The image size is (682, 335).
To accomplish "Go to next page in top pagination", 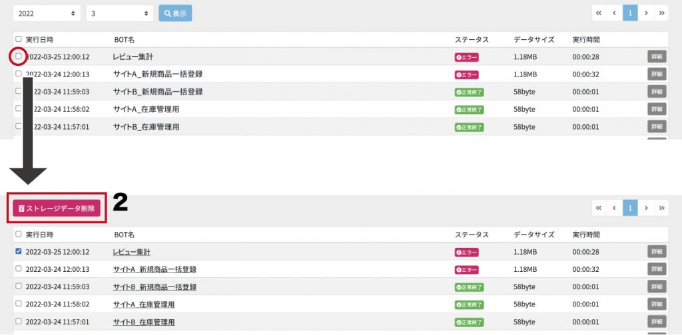I will point(646,13).
